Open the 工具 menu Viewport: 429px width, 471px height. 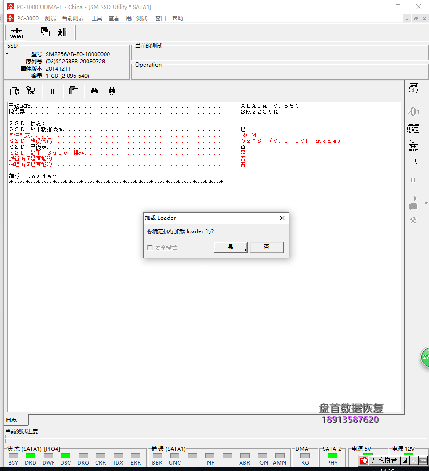point(96,18)
